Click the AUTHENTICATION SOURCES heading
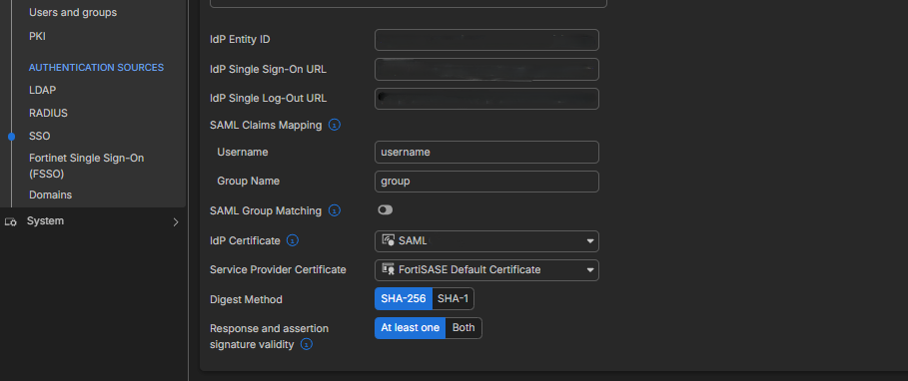 tap(96, 68)
